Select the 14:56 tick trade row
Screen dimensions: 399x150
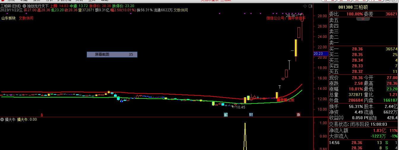point(363,143)
